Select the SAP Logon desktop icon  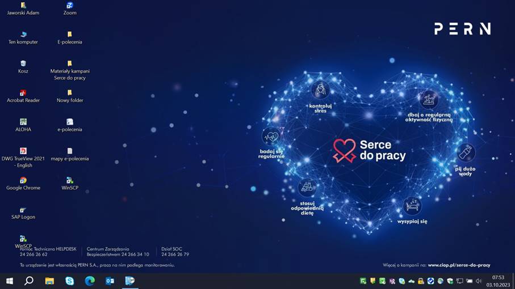tap(23, 210)
